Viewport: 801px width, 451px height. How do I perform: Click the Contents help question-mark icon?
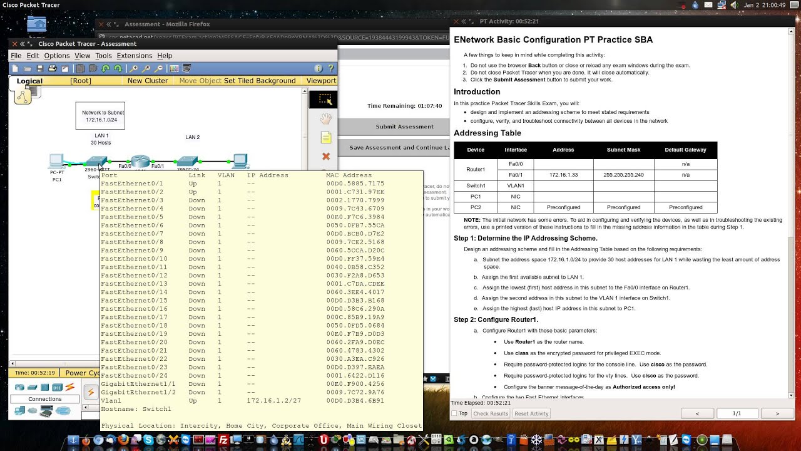click(x=331, y=68)
